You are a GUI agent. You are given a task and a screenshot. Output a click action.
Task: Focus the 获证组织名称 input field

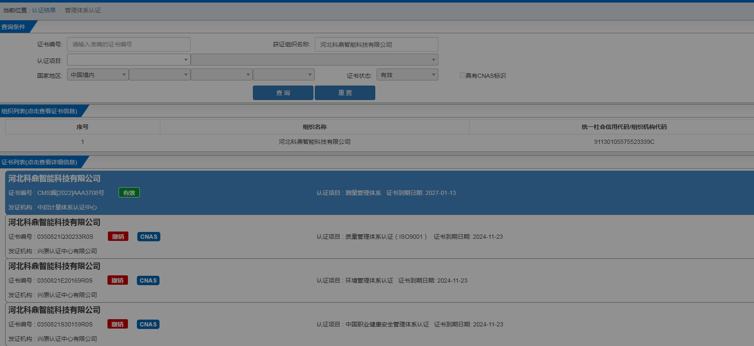click(x=377, y=44)
